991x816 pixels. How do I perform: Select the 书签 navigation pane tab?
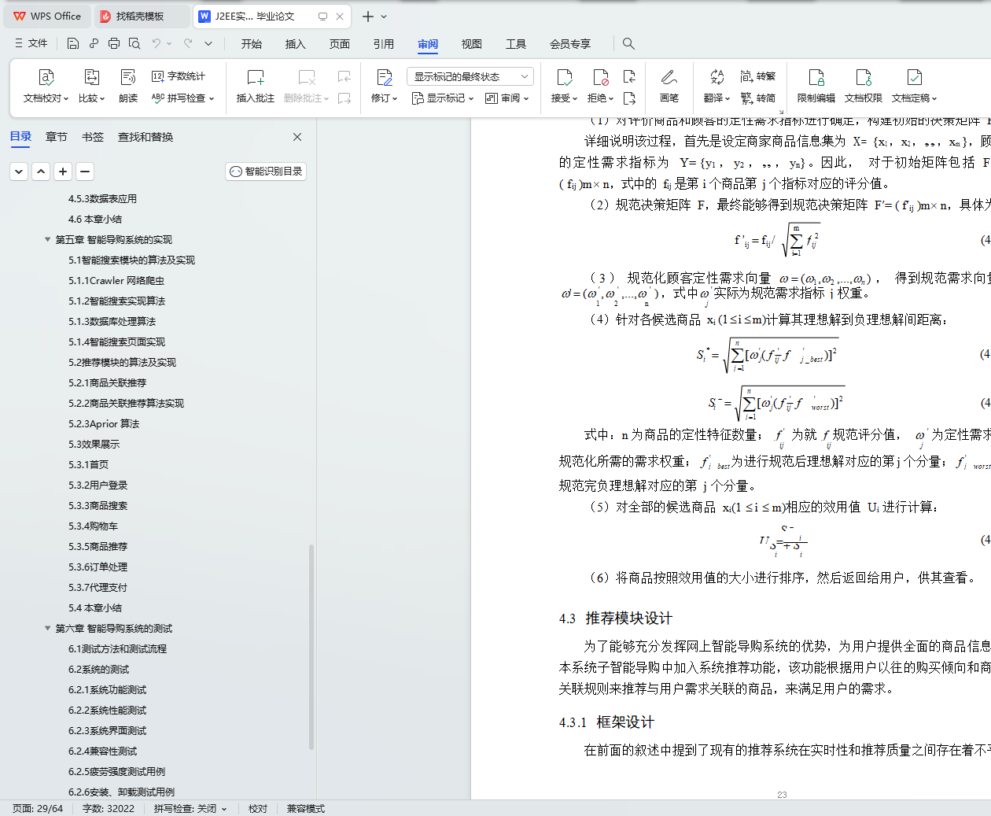93,137
